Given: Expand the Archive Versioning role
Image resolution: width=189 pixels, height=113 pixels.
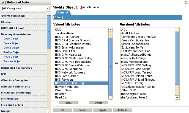Looking at the screenshot, I should click(13, 16).
